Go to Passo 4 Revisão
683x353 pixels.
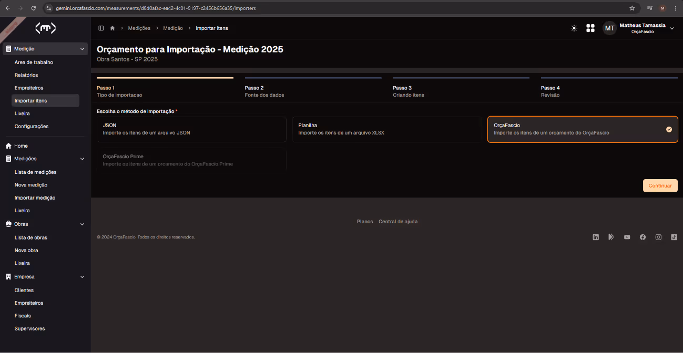pos(609,88)
